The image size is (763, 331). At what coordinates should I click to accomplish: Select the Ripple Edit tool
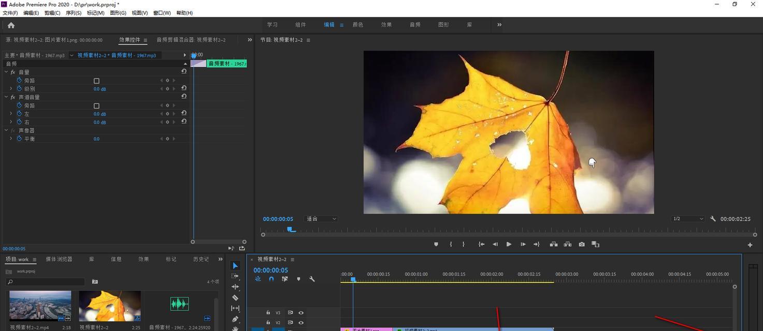pyautogui.click(x=235, y=287)
